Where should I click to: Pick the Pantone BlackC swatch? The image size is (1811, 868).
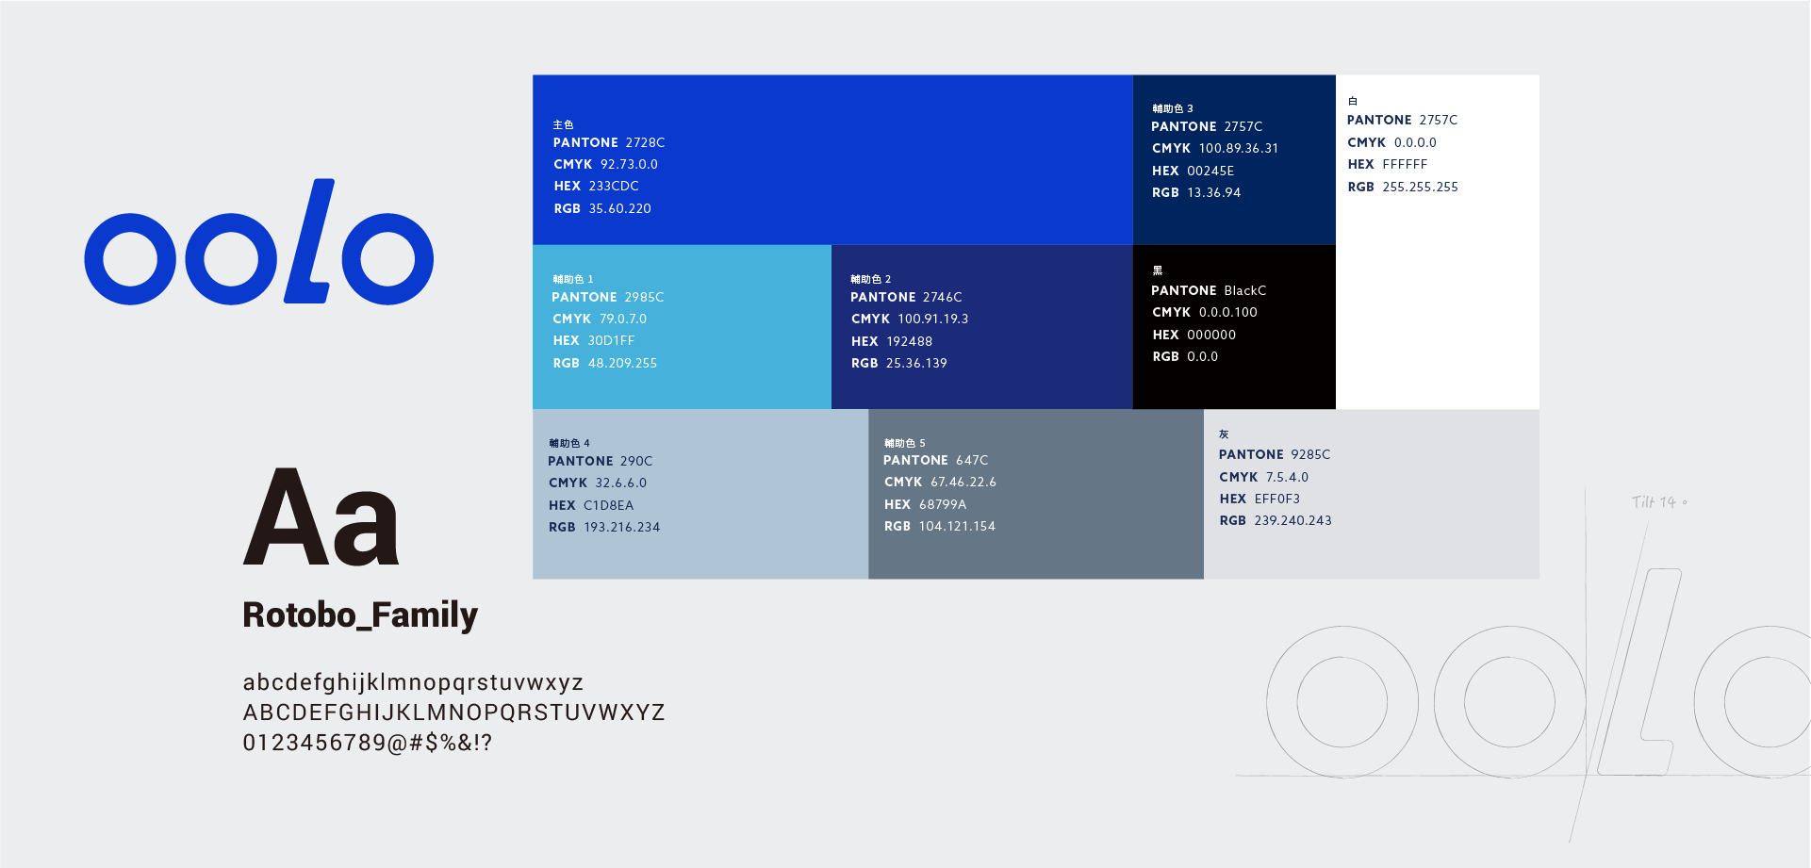[1233, 326]
